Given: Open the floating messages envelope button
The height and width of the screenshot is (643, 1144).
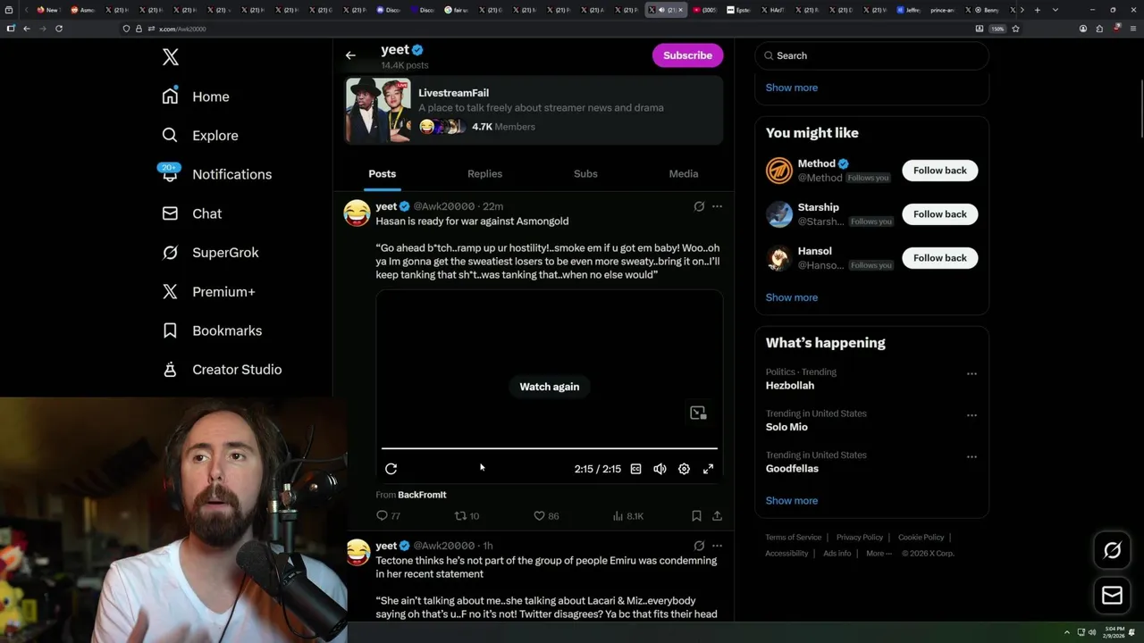Looking at the screenshot, I should 1112,595.
